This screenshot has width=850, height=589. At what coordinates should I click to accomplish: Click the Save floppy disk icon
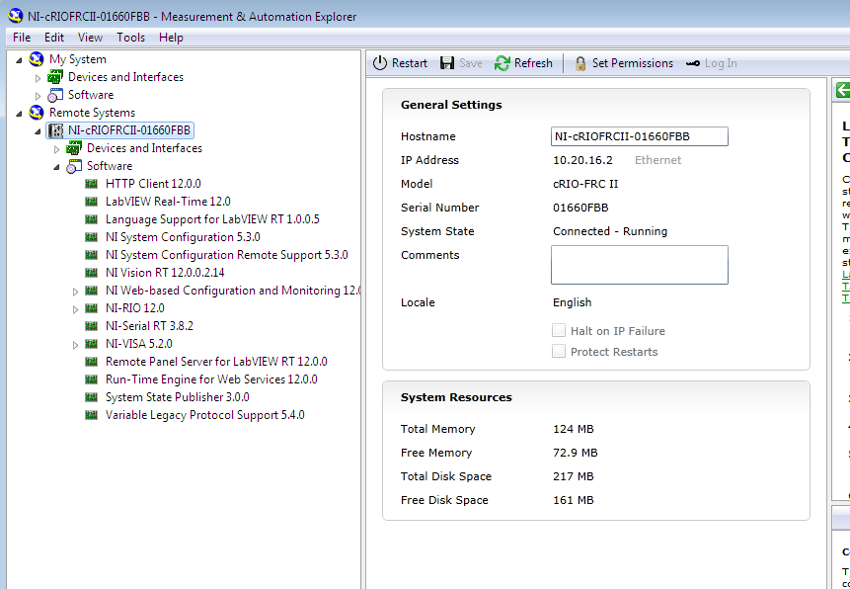(447, 63)
